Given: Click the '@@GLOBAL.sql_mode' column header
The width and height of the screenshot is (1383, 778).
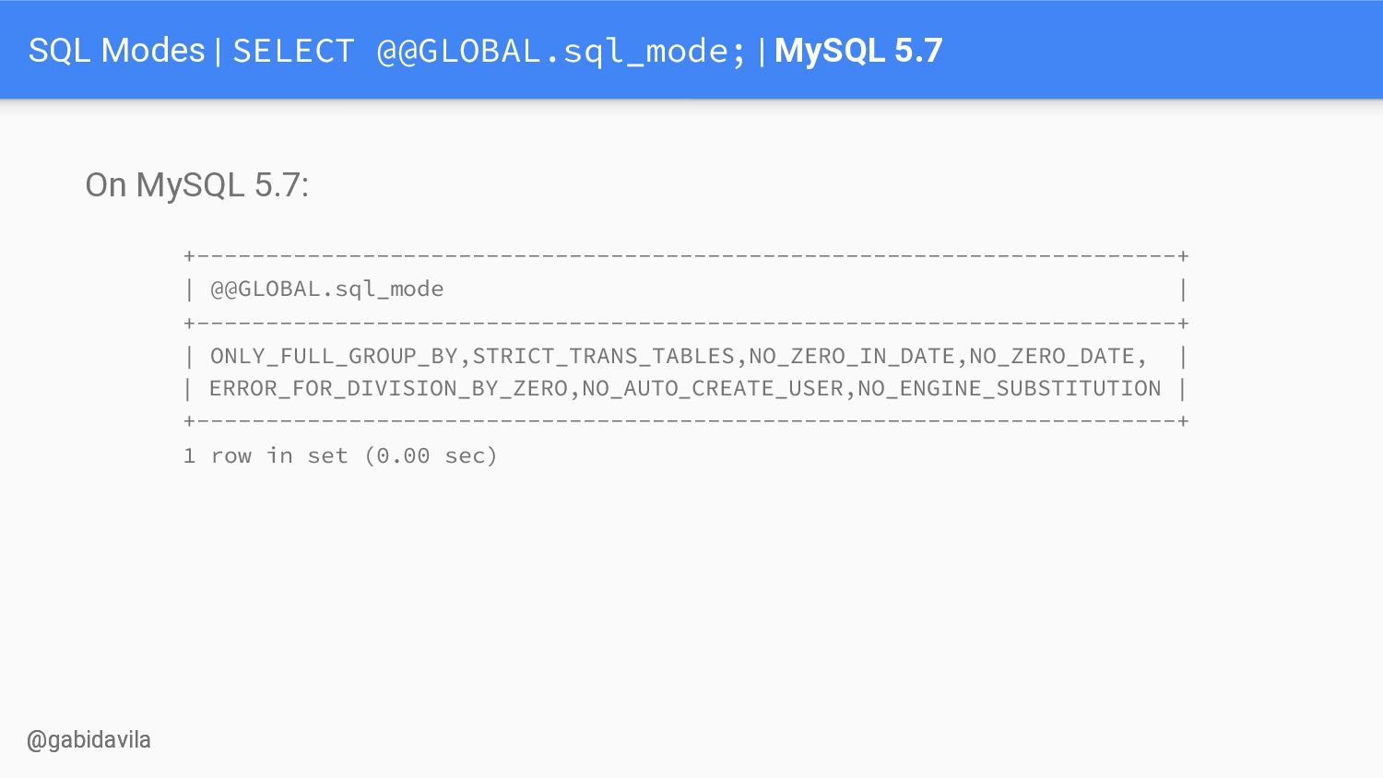Looking at the screenshot, I should point(327,289).
